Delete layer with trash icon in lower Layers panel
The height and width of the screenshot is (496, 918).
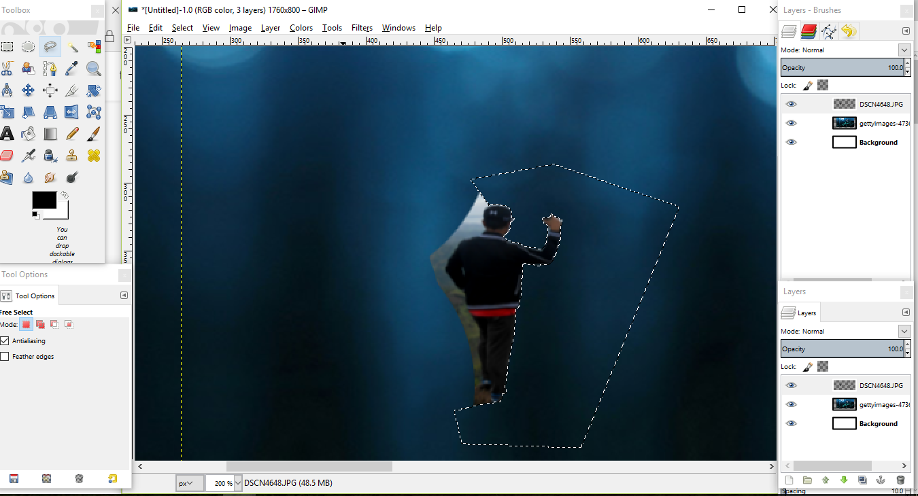coord(900,480)
